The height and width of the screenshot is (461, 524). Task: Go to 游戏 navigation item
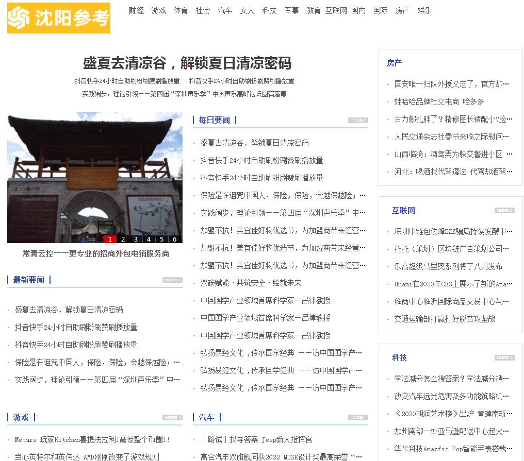pyautogui.click(x=158, y=10)
